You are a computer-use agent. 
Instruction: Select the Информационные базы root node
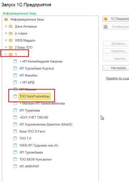click(27, 20)
